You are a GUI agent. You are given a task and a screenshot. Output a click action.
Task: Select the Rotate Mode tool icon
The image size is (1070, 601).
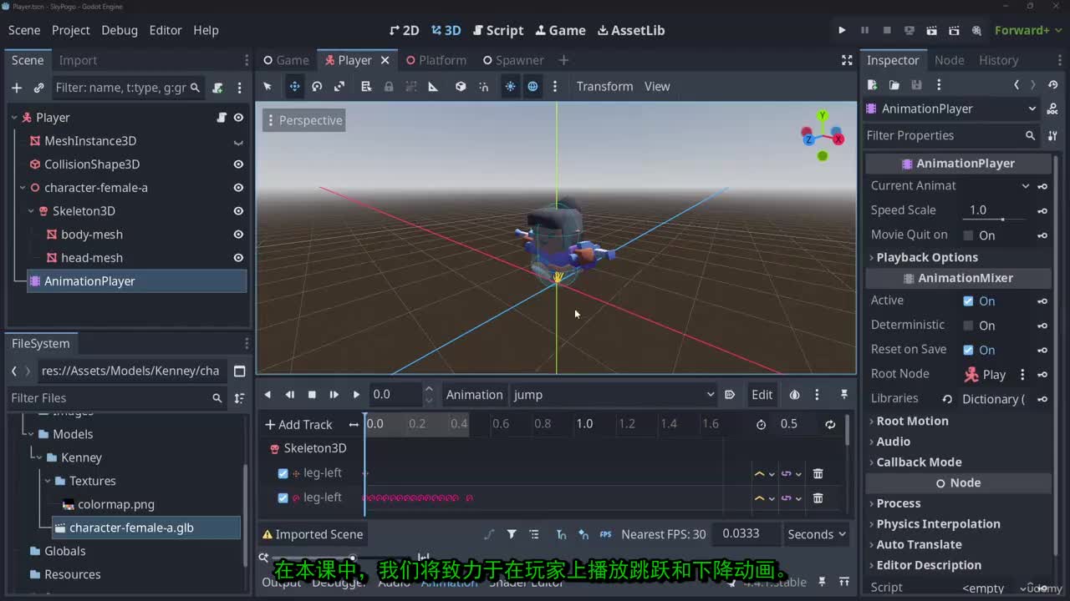(x=317, y=87)
